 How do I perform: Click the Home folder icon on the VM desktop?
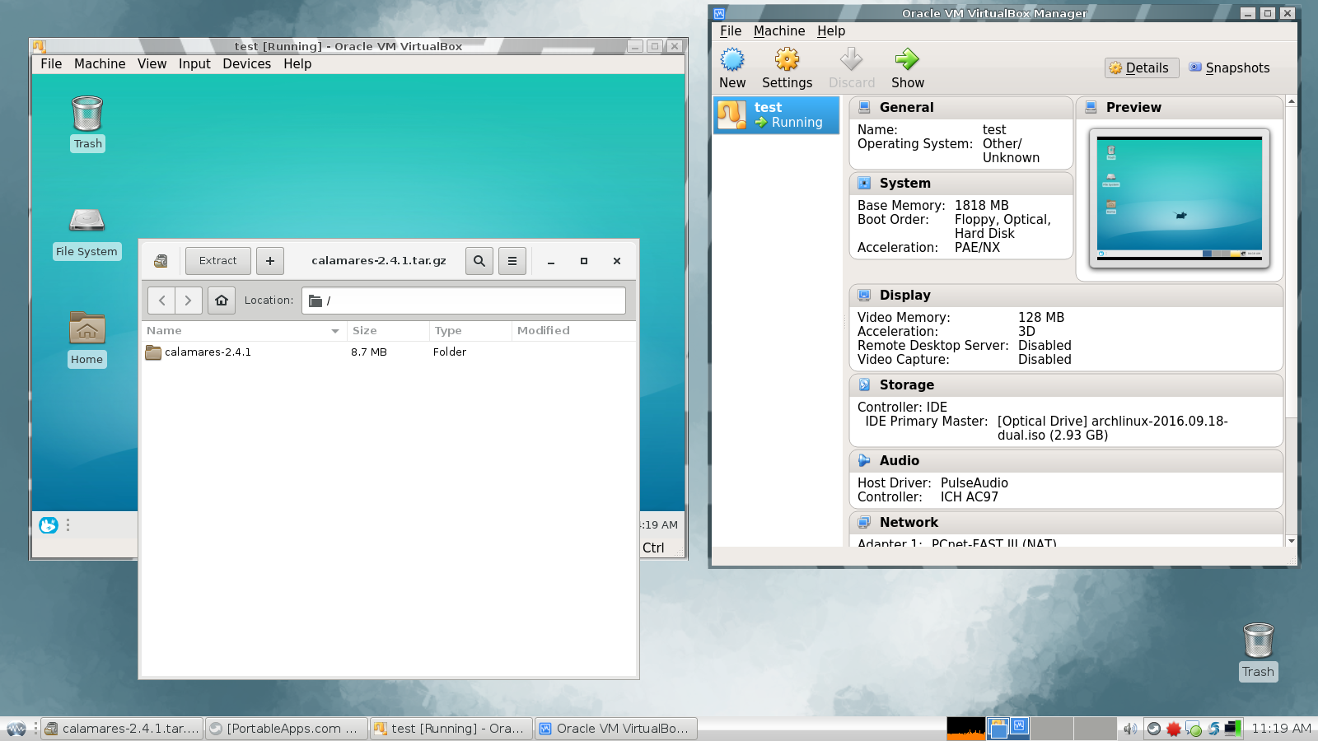click(87, 328)
